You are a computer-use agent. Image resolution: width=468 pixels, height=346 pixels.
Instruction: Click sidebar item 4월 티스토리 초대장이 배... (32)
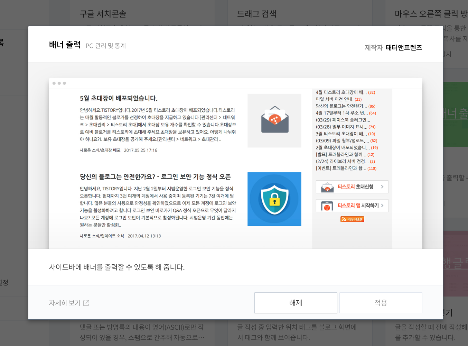click(x=345, y=92)
